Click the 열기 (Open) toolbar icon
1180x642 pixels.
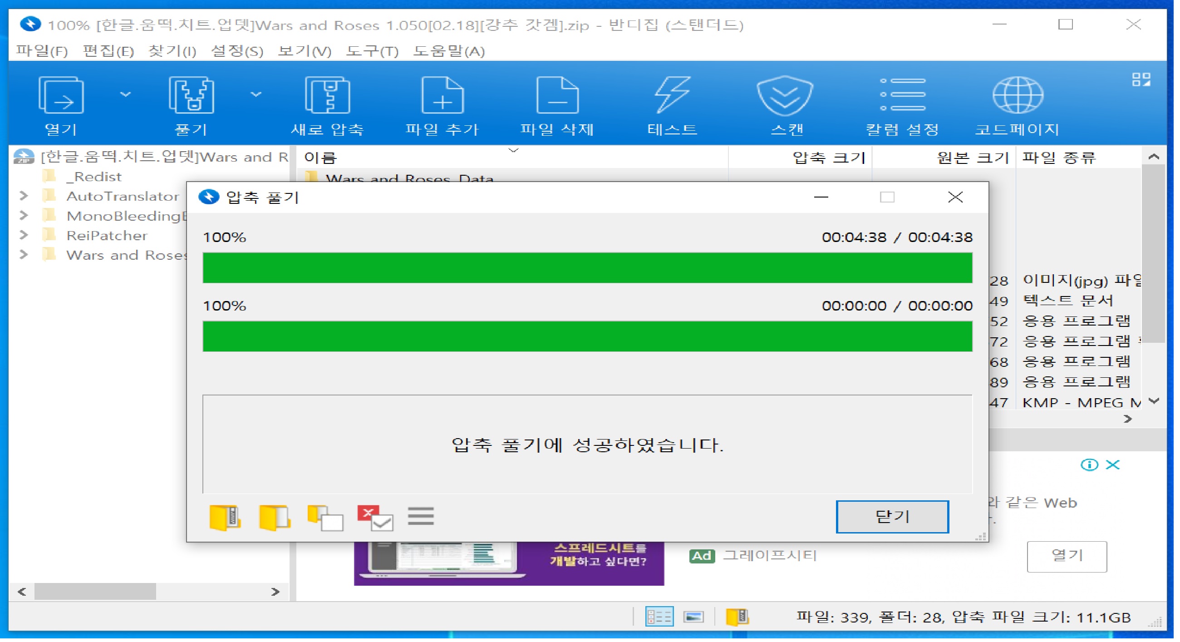coord(61,95)
